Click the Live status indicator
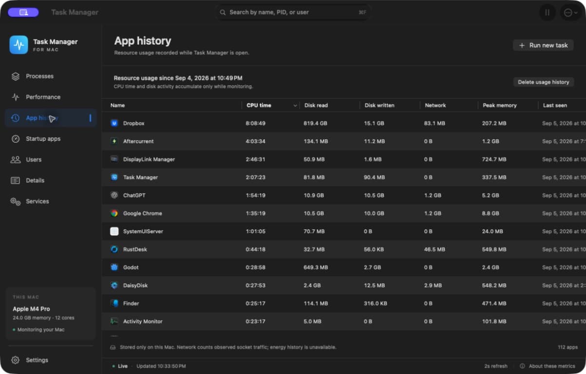Viewport: 586px width, 374px height. coord(120,366)
